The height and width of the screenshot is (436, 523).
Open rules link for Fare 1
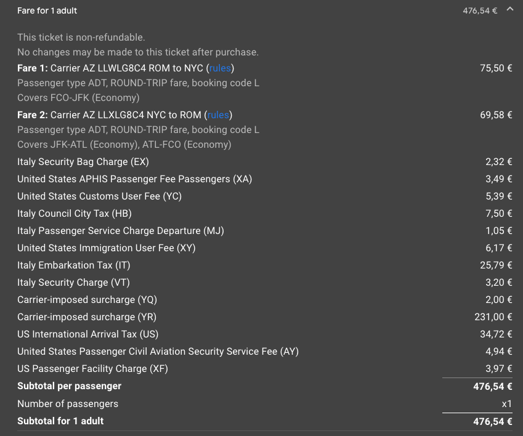[220, 68]
